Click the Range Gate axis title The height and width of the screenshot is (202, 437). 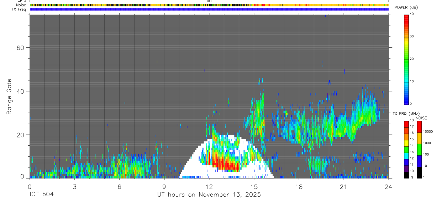(x=10, y=97)
